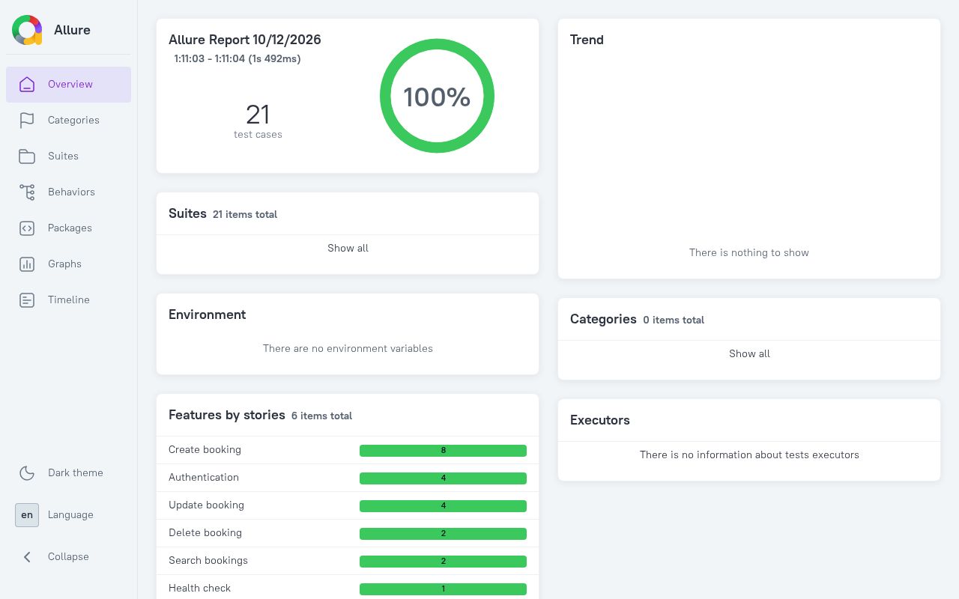Click the Categories flag icon
This screenshot has height=599, width=959.
coord(27,121)
